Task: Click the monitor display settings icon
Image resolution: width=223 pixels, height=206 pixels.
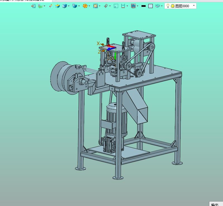Action: (x=133, y=6)
